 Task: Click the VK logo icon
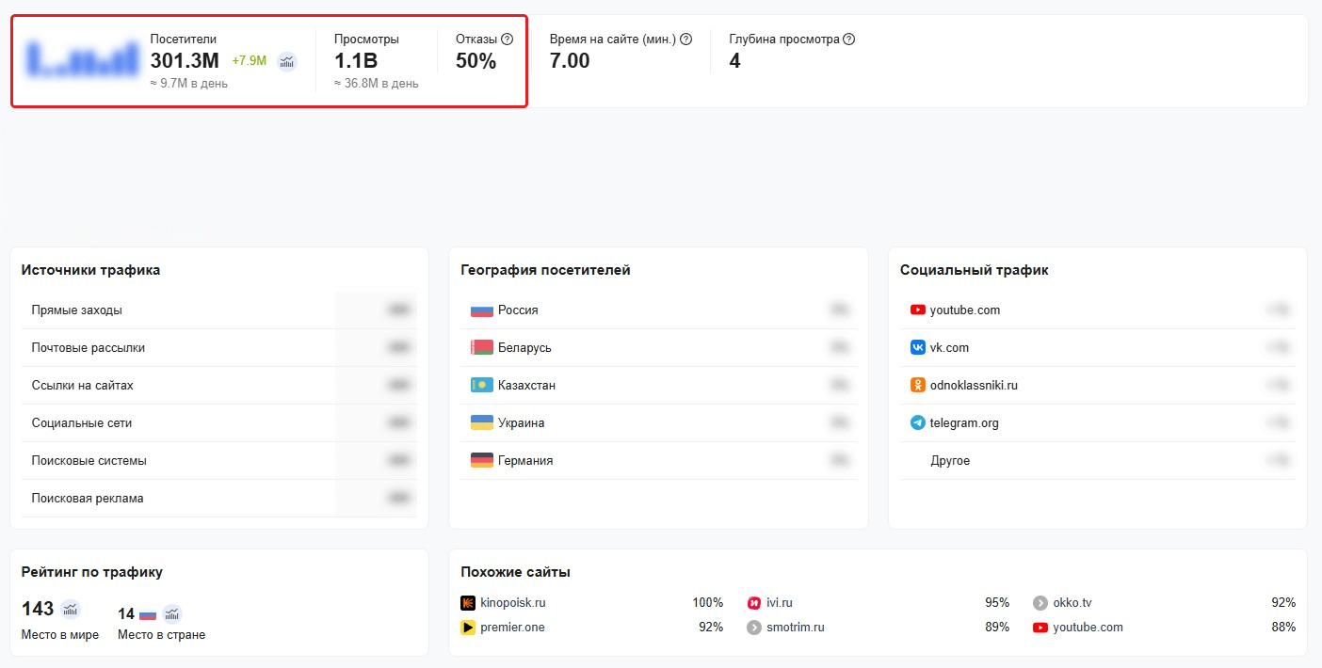coord(918,348)
